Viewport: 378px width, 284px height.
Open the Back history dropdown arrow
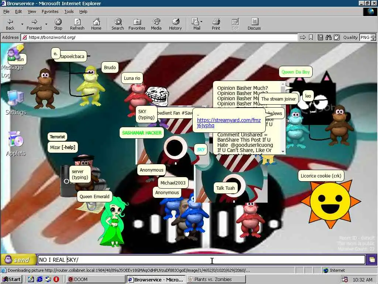pos(22,24)
